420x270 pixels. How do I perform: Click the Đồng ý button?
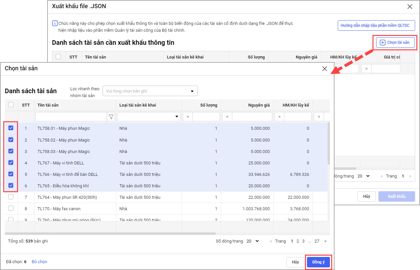click(x=318, y=262)
